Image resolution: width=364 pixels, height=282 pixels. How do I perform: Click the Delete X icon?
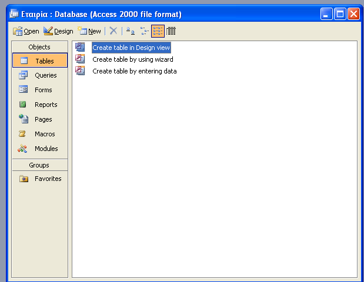(113, 31)
